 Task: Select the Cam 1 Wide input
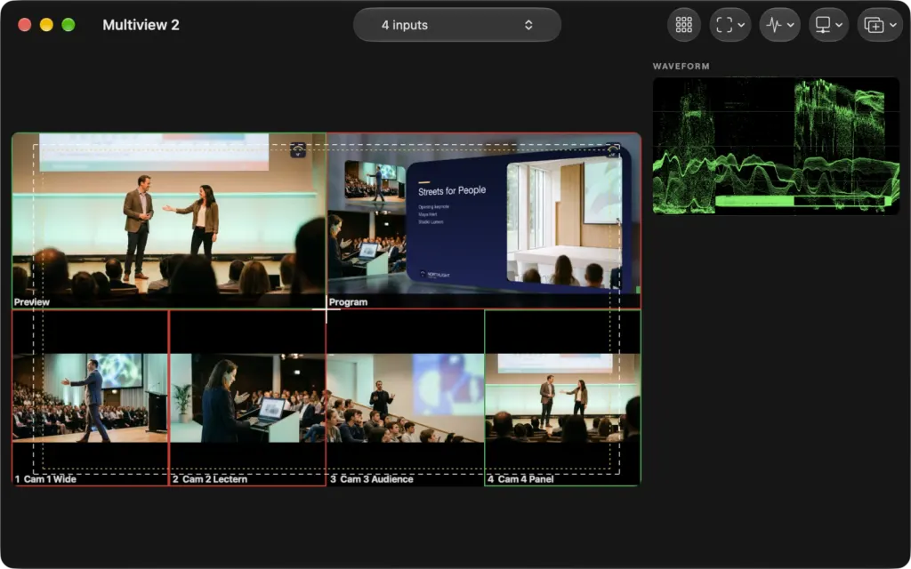(90, 397)
